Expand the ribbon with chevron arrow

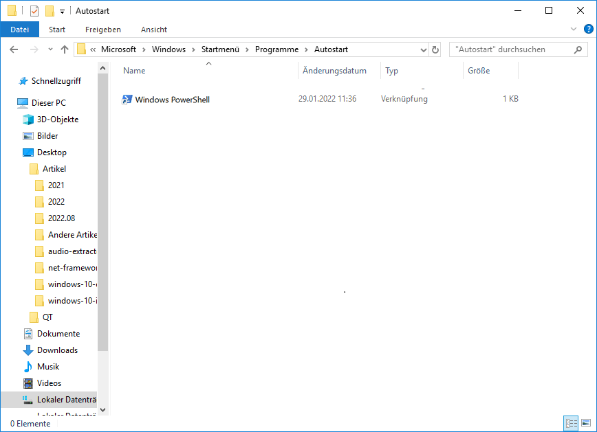tap(574, 30)
